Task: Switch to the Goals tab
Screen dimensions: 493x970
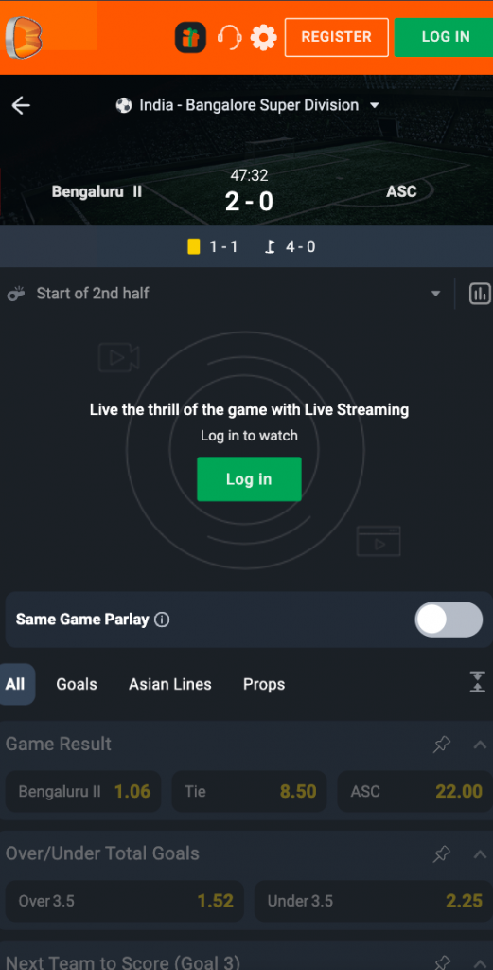Action: (x=77, y=684)
